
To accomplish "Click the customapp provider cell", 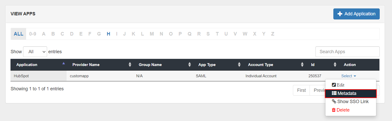I will 100,76.
